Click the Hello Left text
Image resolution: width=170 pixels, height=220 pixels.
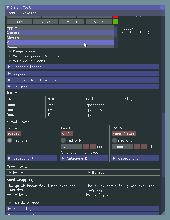17,195
